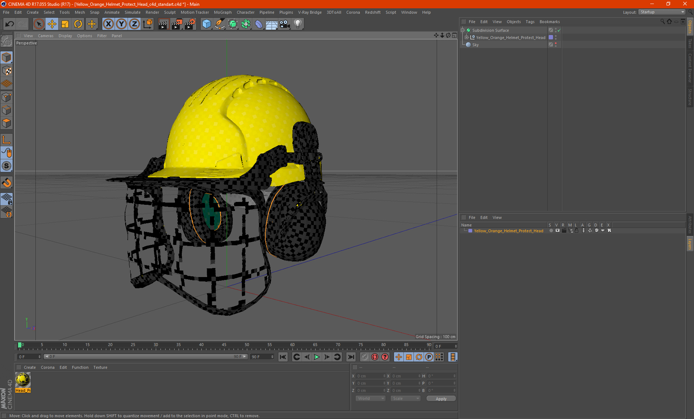Screen dimensions: 694x419
Task: Toggle helmet object visibility dots
Action: 556,38
